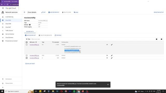This screenshot has width=166, height=93.
Task: Dismiss the record set created notification
Action: 108,84
